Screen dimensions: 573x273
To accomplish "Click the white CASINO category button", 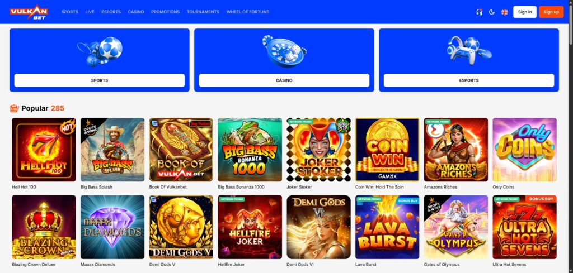I will [284, 80].
